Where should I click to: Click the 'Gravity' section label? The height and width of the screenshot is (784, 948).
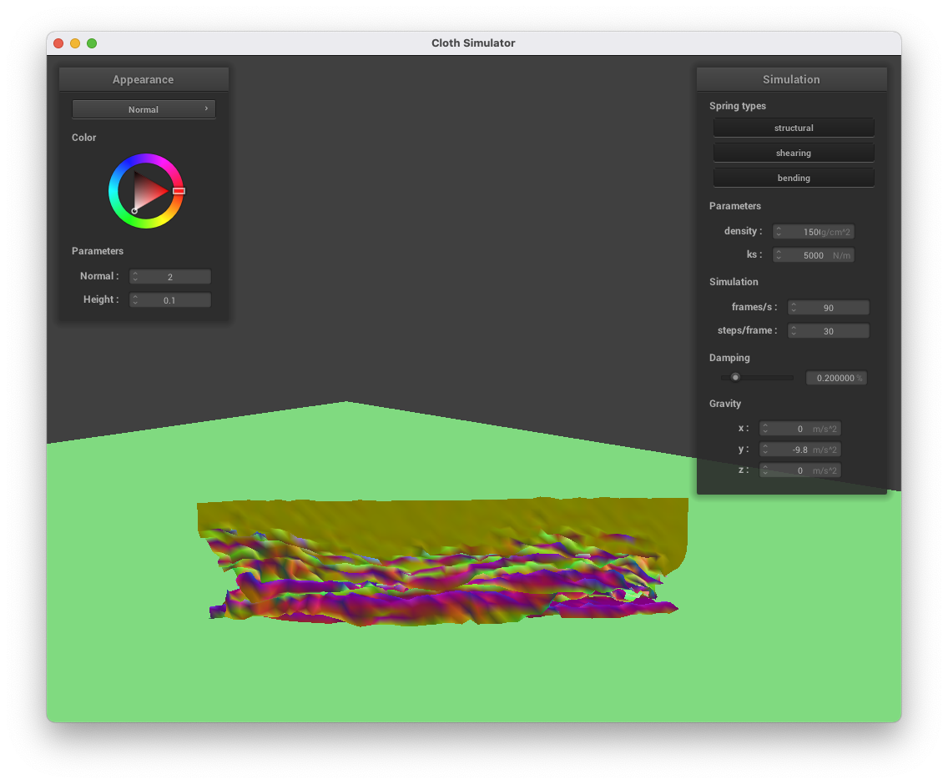click(x=725, y=404)
